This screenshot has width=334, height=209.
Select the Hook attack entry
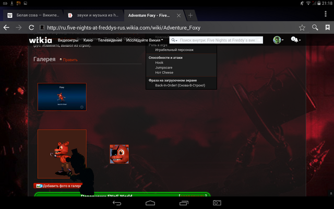point(159,63)
